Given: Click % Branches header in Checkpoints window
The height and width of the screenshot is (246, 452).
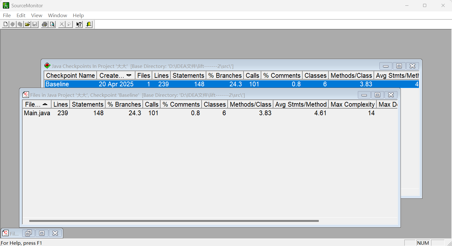Looking at the screenshot, I should [x=225, y=76].
